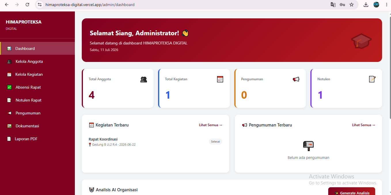Viewport: 391px width, 195px height.
Task: Navigate to Notulen Rapat
Action: 37,100
